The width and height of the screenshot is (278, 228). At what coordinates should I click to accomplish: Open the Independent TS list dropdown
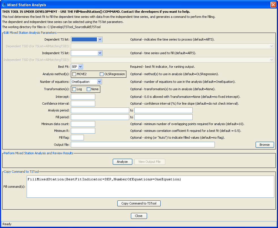100,53
